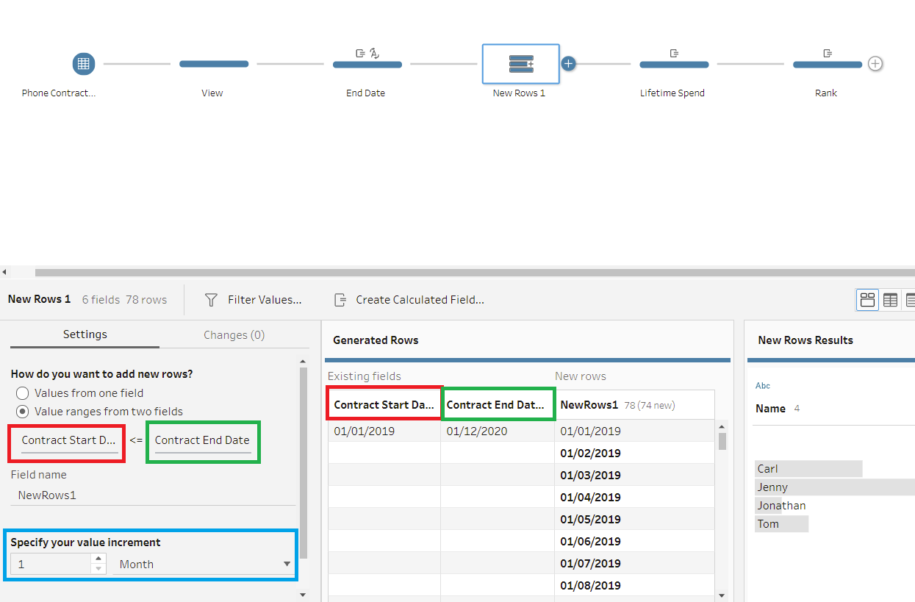This screenshot has height=602, width=915.
Task: Select the End Date clean step
Action: (x=367, y=64)
